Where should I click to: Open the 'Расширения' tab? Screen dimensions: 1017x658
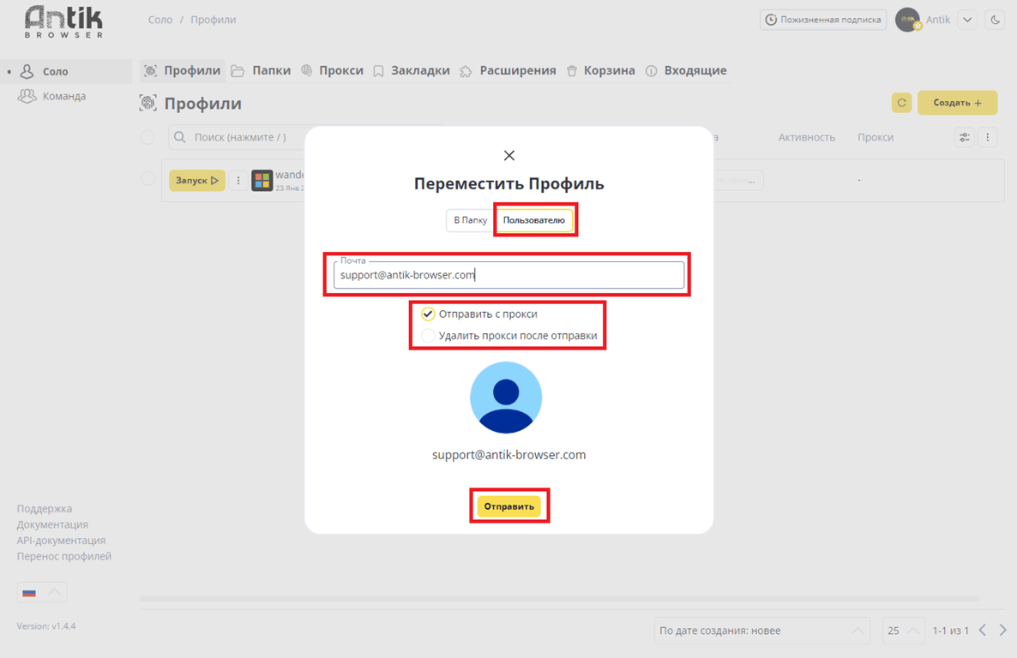tap(508, 70)
